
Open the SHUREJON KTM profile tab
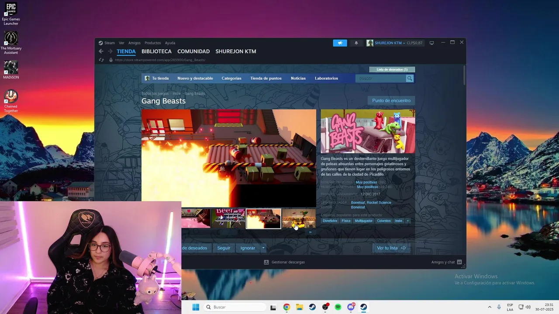pos(236,51)
